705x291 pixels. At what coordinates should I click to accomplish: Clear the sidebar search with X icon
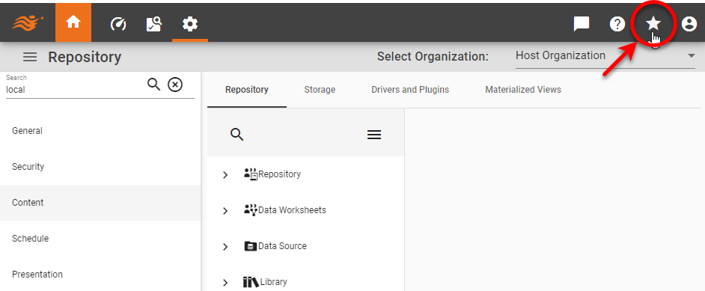tap(175, 84)
